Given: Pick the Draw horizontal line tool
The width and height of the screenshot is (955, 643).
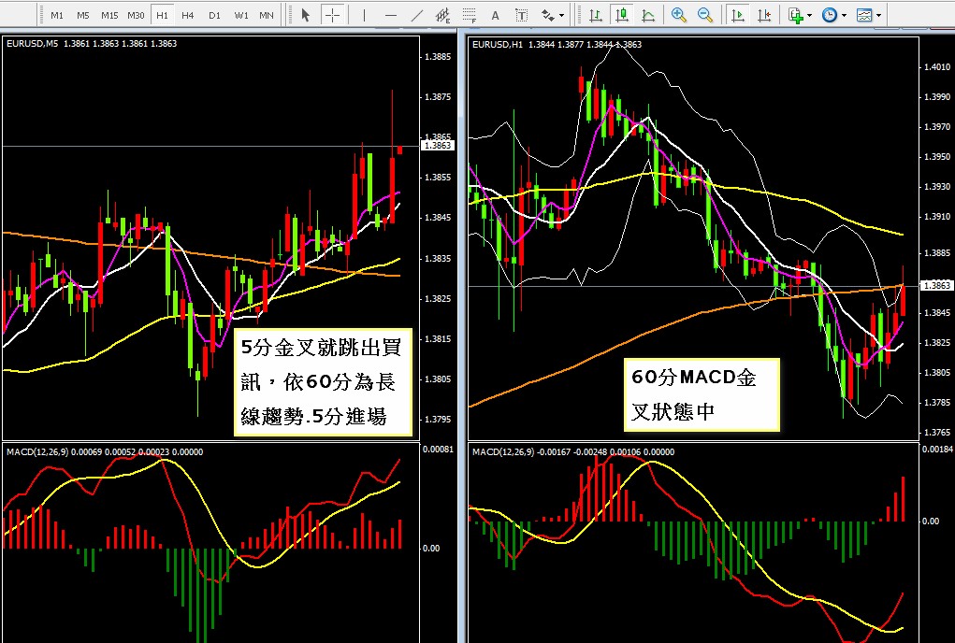Looking at the screenshot, I should point(390,15).
